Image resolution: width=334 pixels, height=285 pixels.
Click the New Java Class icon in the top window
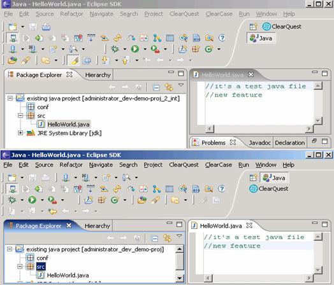pyautogui.click(x=209, y=49)
